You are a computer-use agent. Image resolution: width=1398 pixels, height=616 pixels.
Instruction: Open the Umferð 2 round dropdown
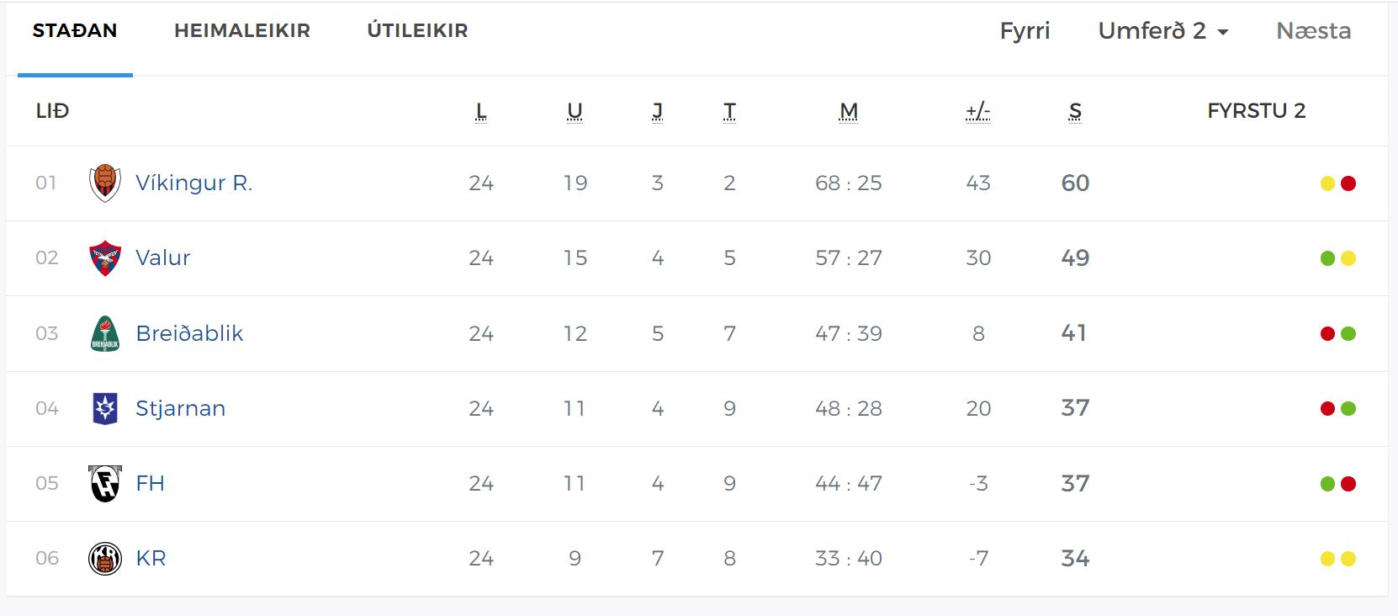tap(1162, 31)
